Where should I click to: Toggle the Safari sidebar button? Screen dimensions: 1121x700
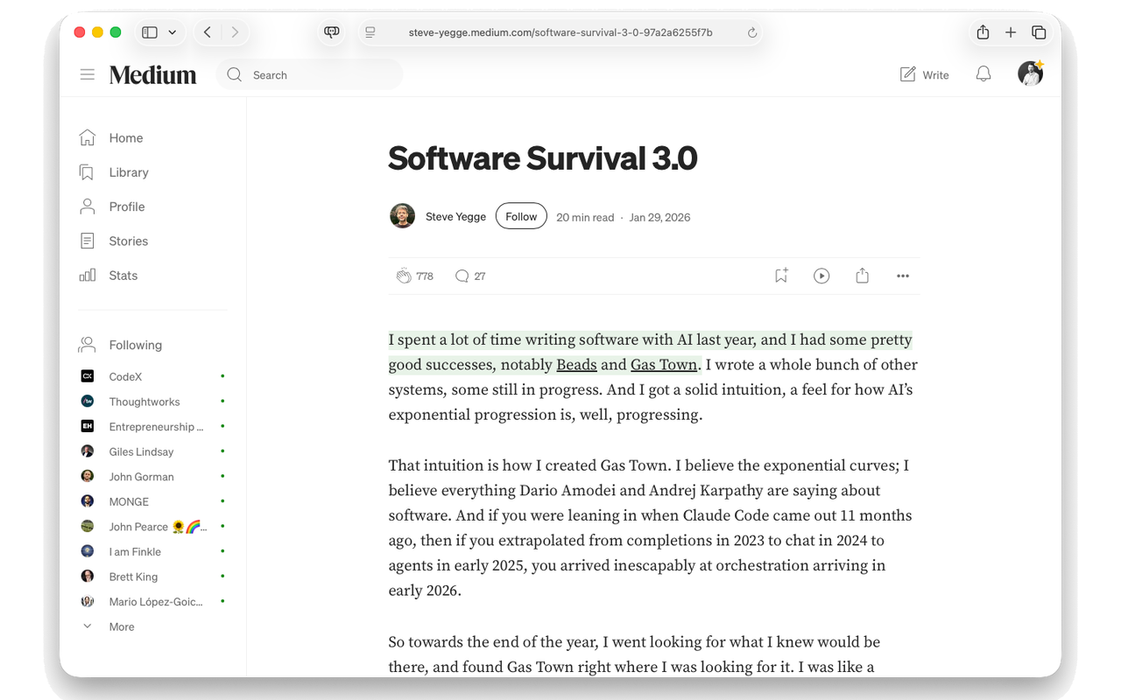[x=150, y=32]
